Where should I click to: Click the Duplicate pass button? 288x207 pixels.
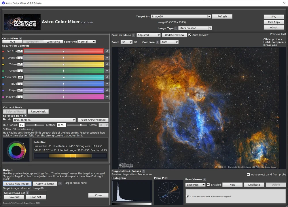click(x=254, y=185)
